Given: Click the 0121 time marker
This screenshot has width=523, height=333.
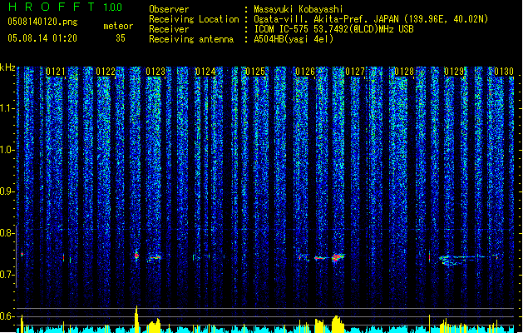Looking at the screenshot, I should click(x=56, y=72).
